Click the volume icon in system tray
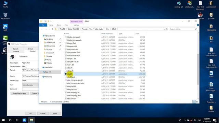The height and width of the screenshot is (123, 219). point(195,120)
